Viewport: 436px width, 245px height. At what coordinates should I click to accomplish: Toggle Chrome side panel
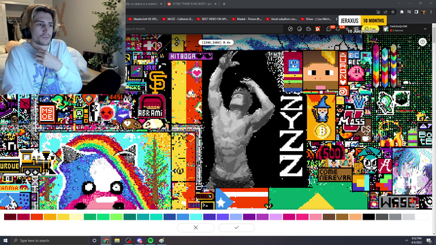(x=416, y=12)
